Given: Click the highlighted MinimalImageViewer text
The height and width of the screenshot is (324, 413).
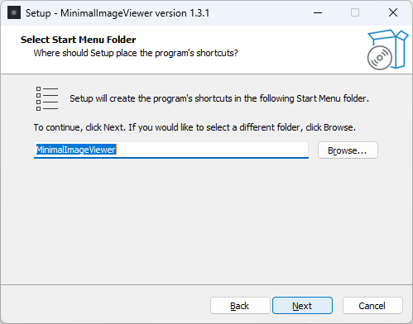Looking at the screenshot, I should pyautogui.click(x=76, y=150).
